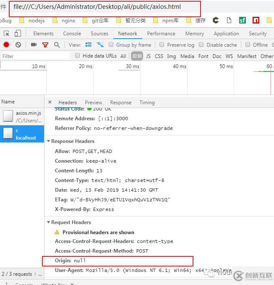Click the inspect element picker icon
274x285 pixels.
click(7, 34)
